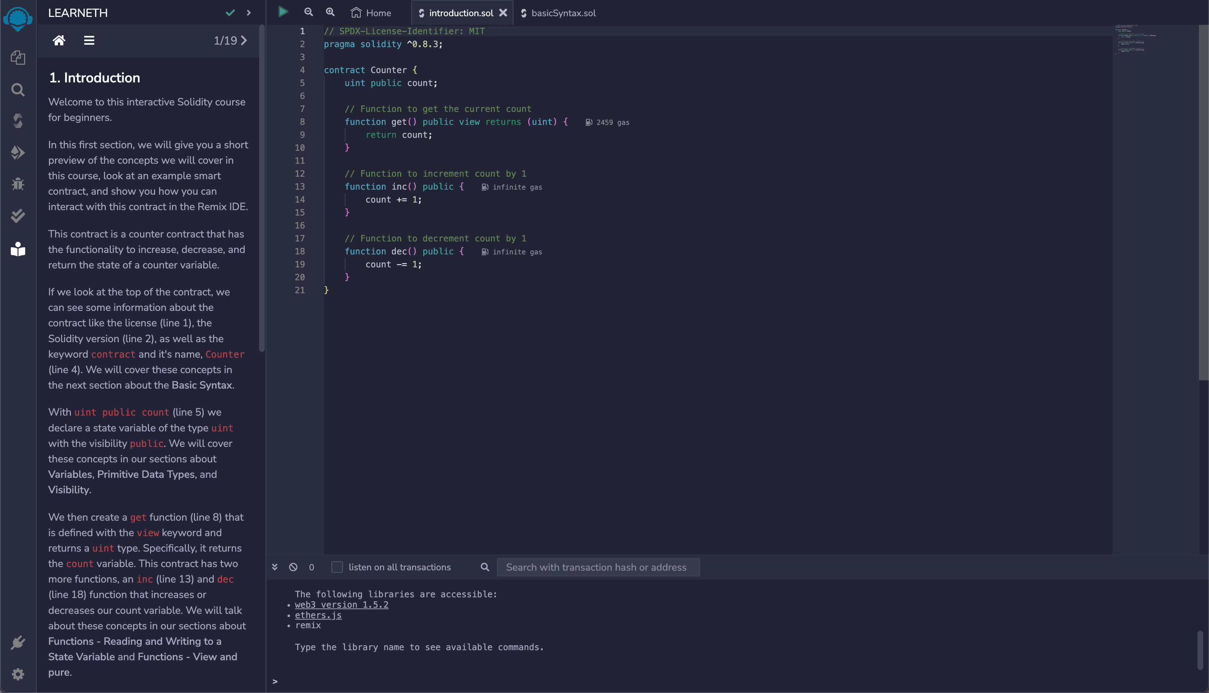Click the web3 version 1.5.2 link

click(340, 604)
